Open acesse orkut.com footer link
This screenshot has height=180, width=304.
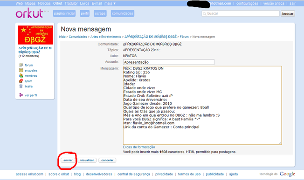[x=29, y=174]
